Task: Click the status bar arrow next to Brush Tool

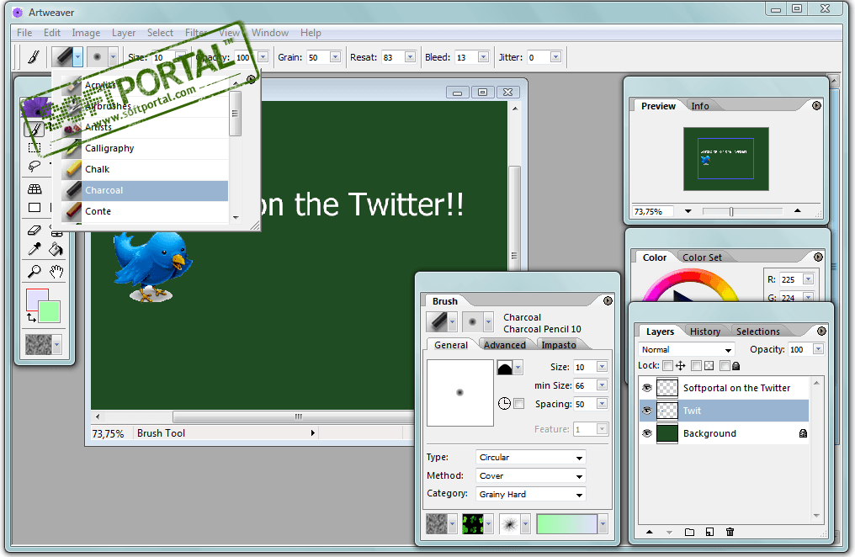Action: pyautogui.click(x=312, y=432)
